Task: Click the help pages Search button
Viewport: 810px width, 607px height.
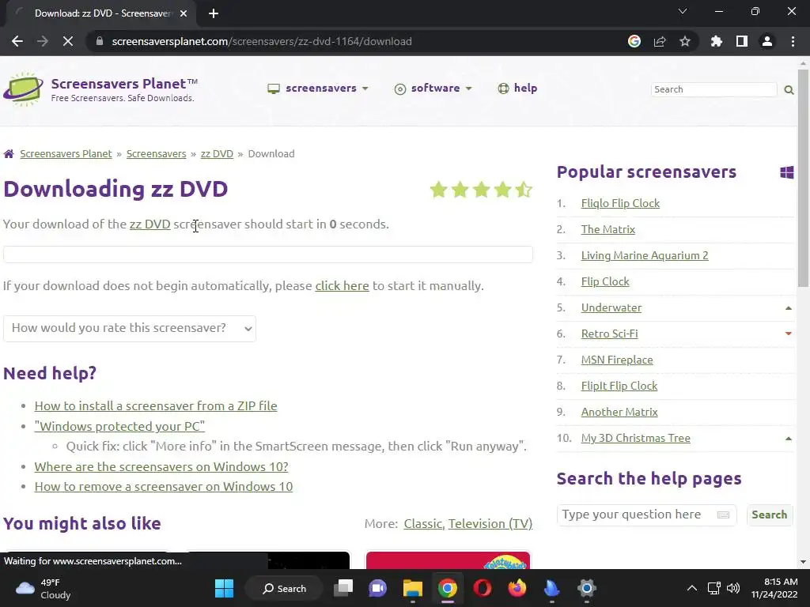Action: point(769,515)
